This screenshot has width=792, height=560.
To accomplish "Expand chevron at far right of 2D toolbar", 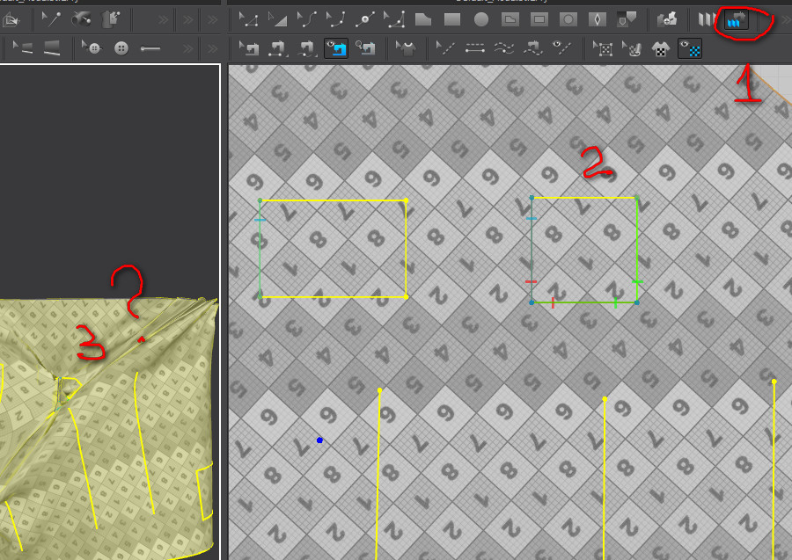I will pyautogui.click(x=787, y=20).
